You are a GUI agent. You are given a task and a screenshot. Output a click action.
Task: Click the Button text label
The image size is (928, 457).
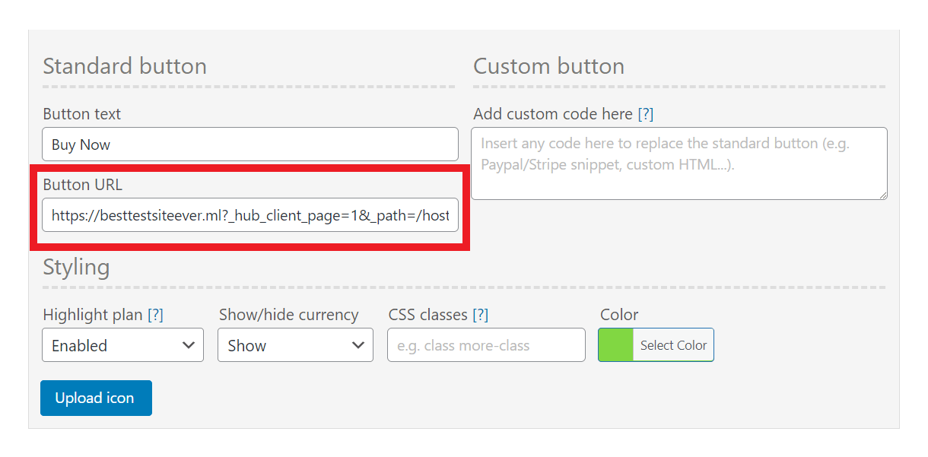point(81,114)
